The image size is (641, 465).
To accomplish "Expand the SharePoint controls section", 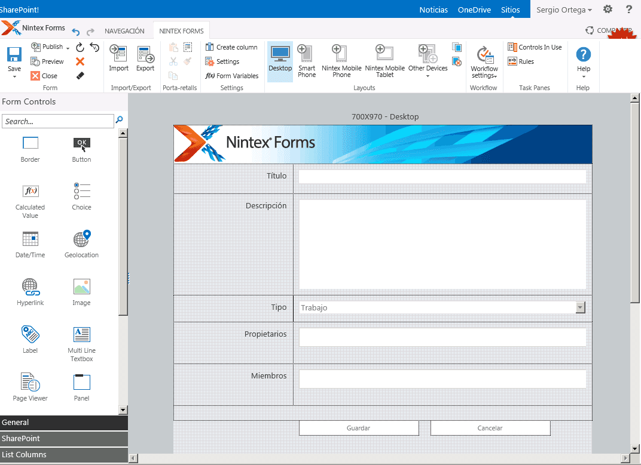I will pyautogui.click(x=64, y=439).
